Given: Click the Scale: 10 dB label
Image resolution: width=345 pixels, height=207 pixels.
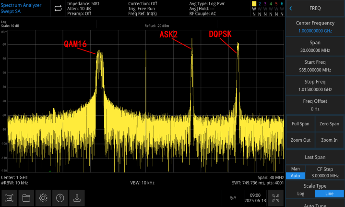Looking at the screenshot, I should pyautogui.click(x=10, y=26).
